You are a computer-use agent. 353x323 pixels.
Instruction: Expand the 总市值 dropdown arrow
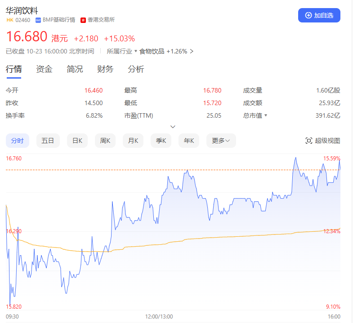point(266,115)
